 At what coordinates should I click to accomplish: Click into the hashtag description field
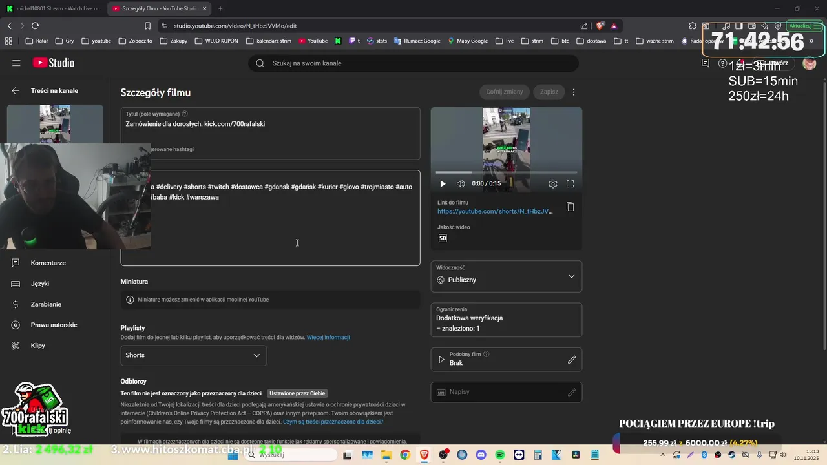tap(270, 218)
